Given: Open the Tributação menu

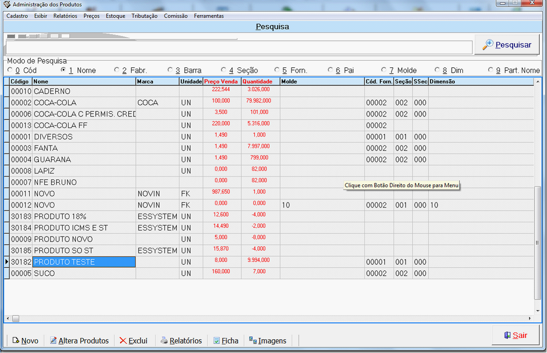Looking at the screenshot, I should coord(144,16).
